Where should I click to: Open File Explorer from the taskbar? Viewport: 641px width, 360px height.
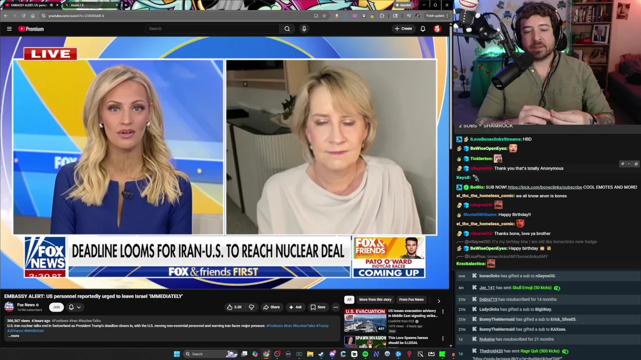(x=310, y=354)
